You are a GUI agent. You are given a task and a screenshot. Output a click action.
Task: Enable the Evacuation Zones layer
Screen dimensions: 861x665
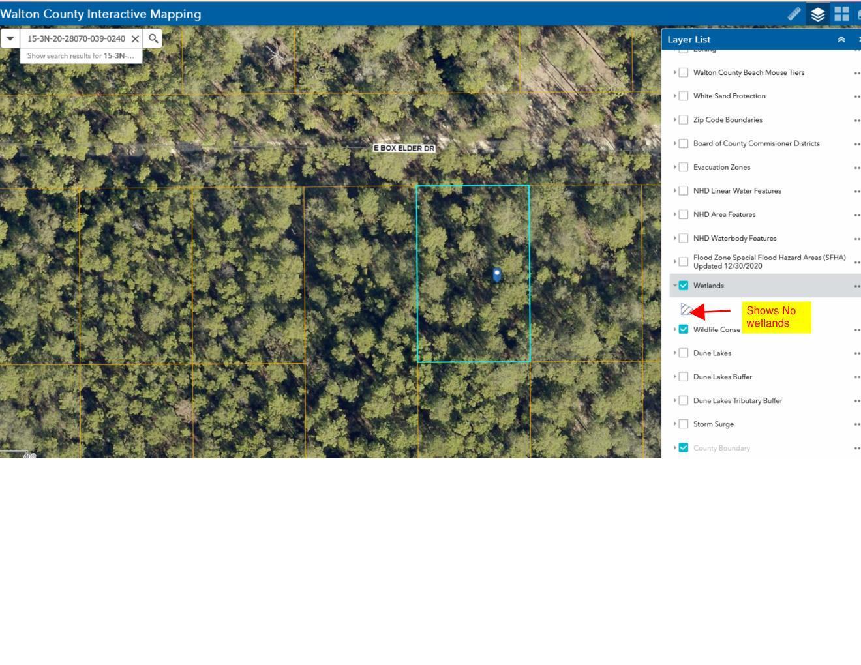tap(683, 166)
